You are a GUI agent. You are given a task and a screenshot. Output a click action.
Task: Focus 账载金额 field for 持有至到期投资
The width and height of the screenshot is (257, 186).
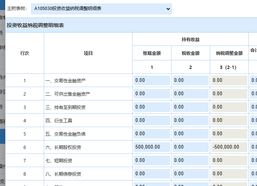(152, 107)
